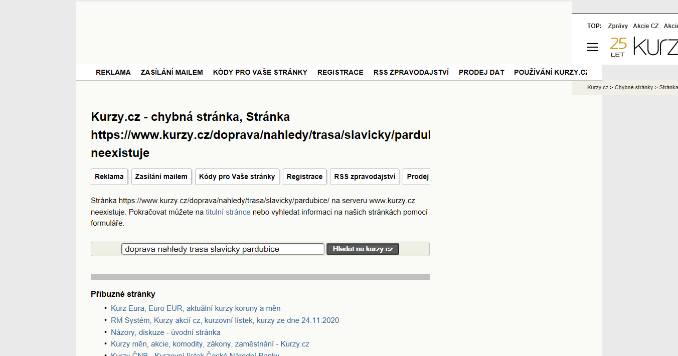The width and height of the screenshot is (678, 356).
Task: Select PRODEJ DAT in the top navigation
Action: pos(481,72)
